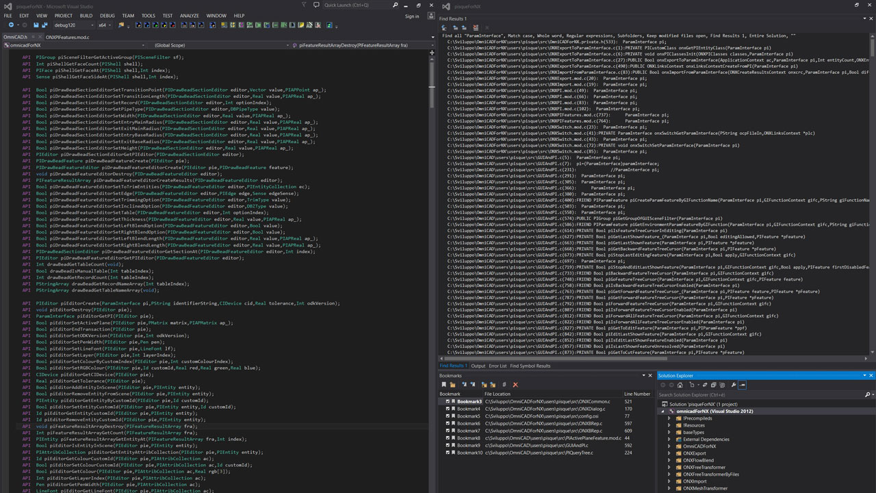Click Solution Explorer Sync with Active Document icon

pyautogui.click(x=704, y=385)
